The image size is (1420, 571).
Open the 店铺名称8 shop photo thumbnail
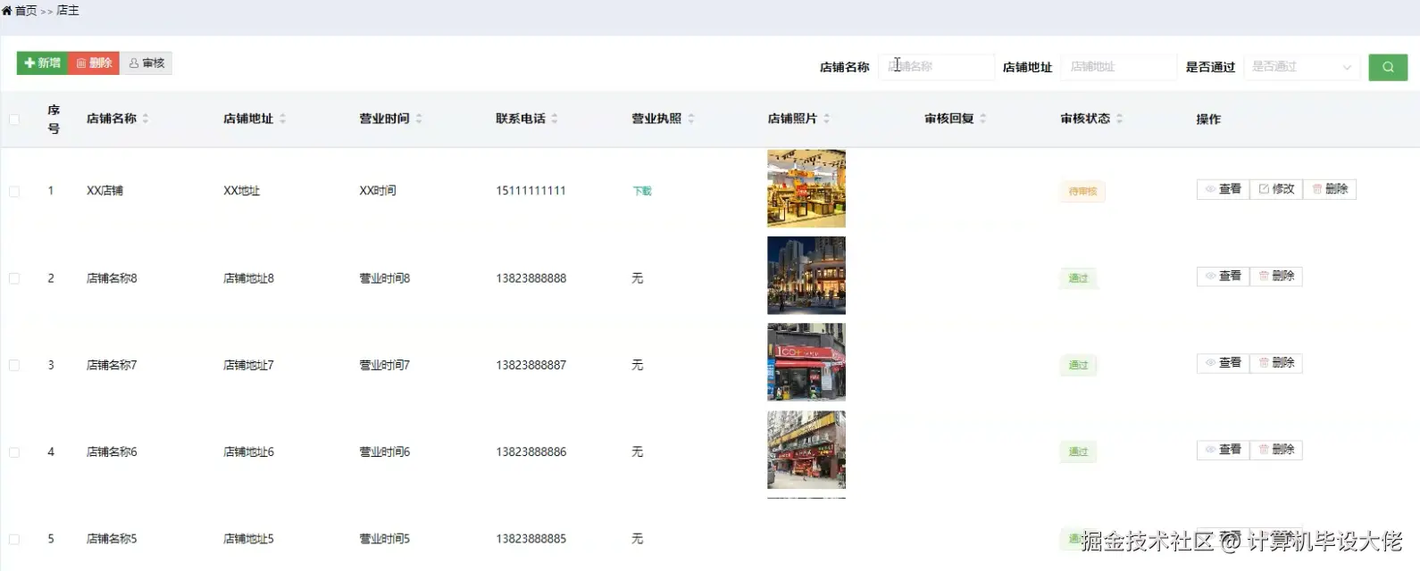[806, 276]
